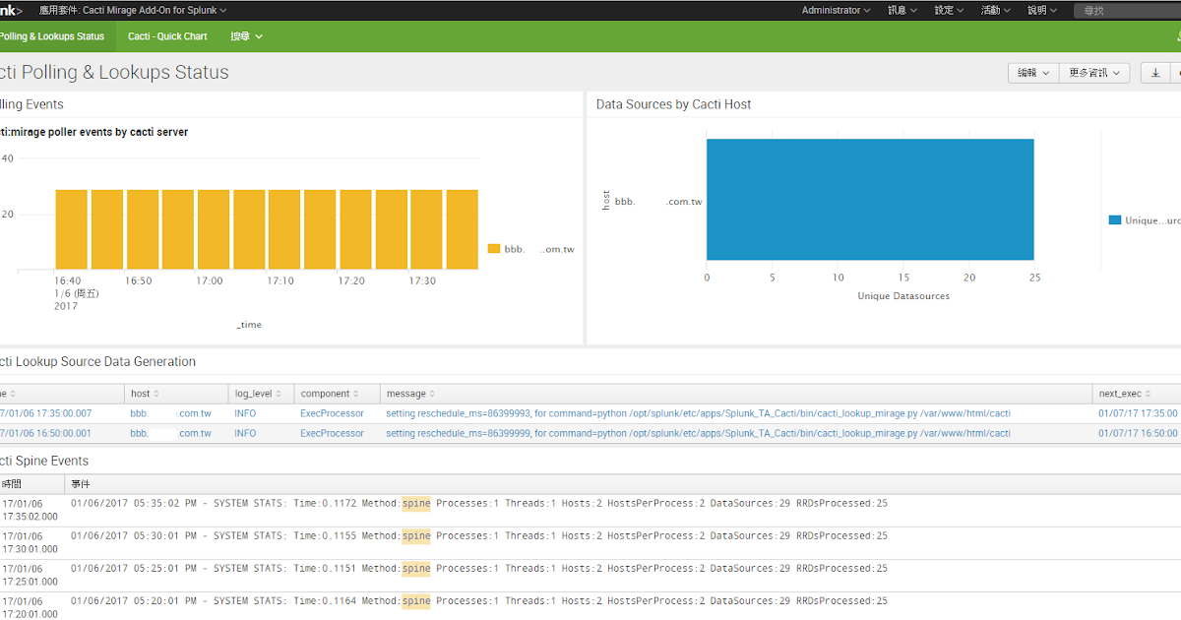Click the download/export dashboard icon

[x=1153, y=72]
